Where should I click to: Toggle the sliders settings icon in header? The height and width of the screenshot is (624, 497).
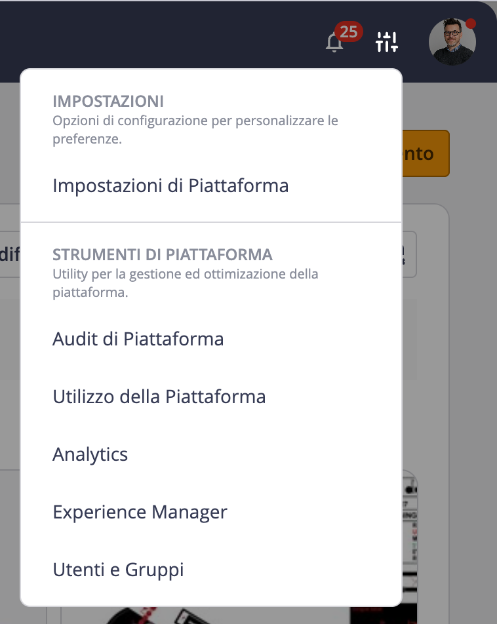387,42
